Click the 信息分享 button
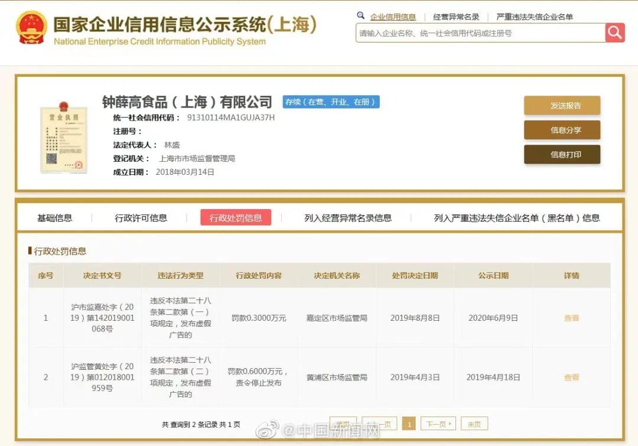This screenshot has width=638, height=446. click(562, 130)
